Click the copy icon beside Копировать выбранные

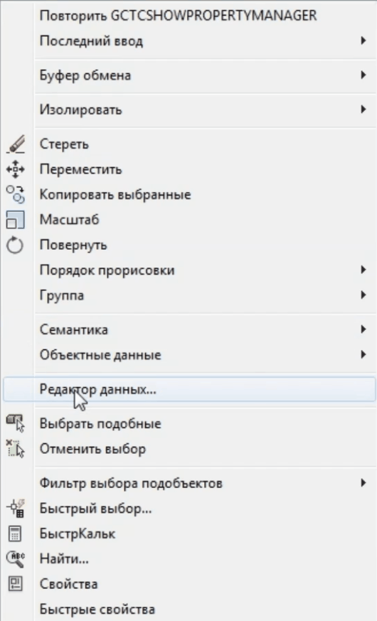point(16,194)
